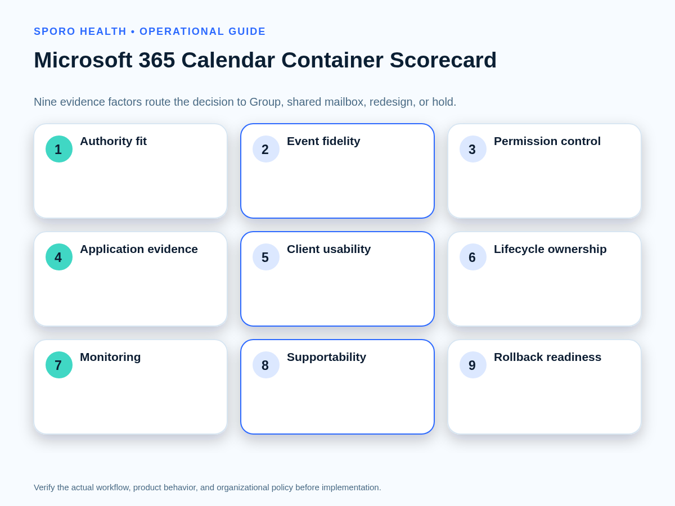Viewport: 675px width, 506px height.
Task: Select the Permission control card title
Action: (547, 141)
